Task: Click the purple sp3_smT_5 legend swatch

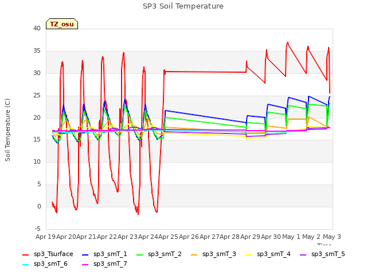Action: [x=303, y=254]
